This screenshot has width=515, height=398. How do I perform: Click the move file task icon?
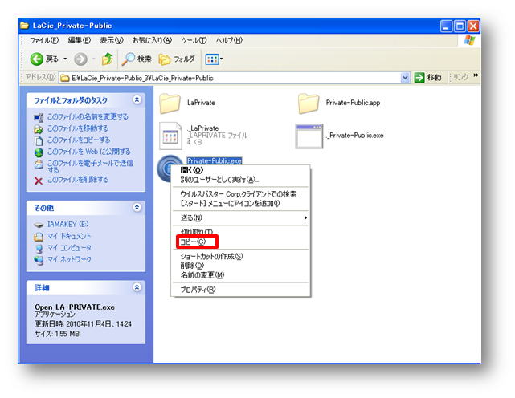[x=39, y=129]
